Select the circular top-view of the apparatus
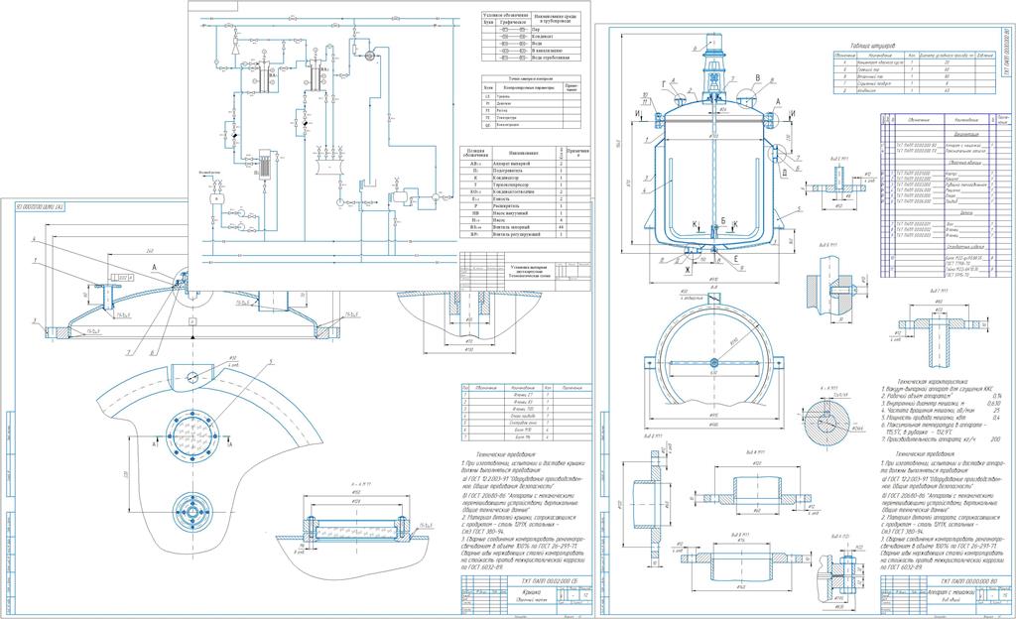The width and height of the screenshot is (1016, 619). click(714, 363)
